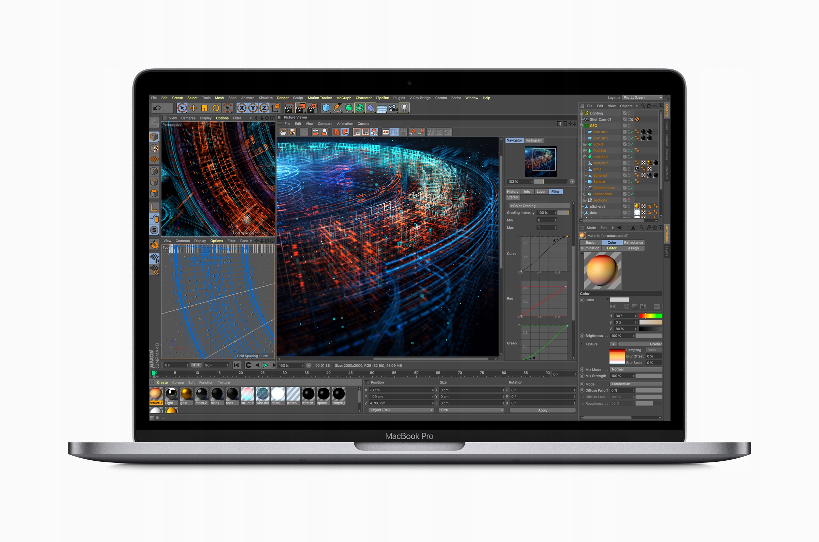819x542 pixels.
Task: Expand the Lighting group in the Object manager
Action: pos(581,113)
